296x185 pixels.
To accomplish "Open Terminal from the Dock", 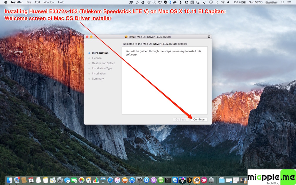I will (x=168, y=180).
